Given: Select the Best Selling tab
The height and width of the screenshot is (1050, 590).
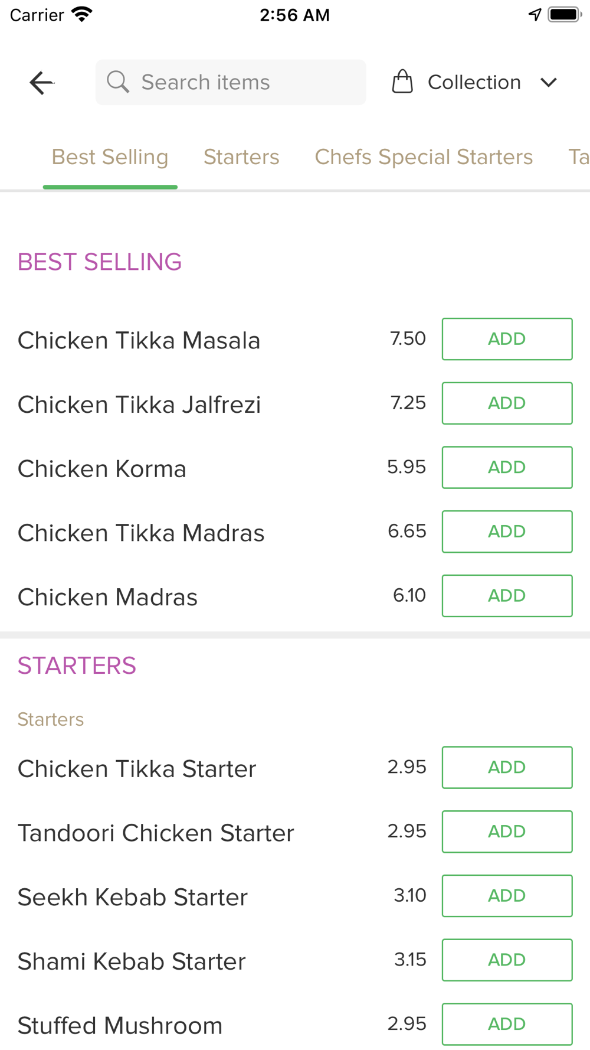Looking at the screenshot, I should [110, 157].
